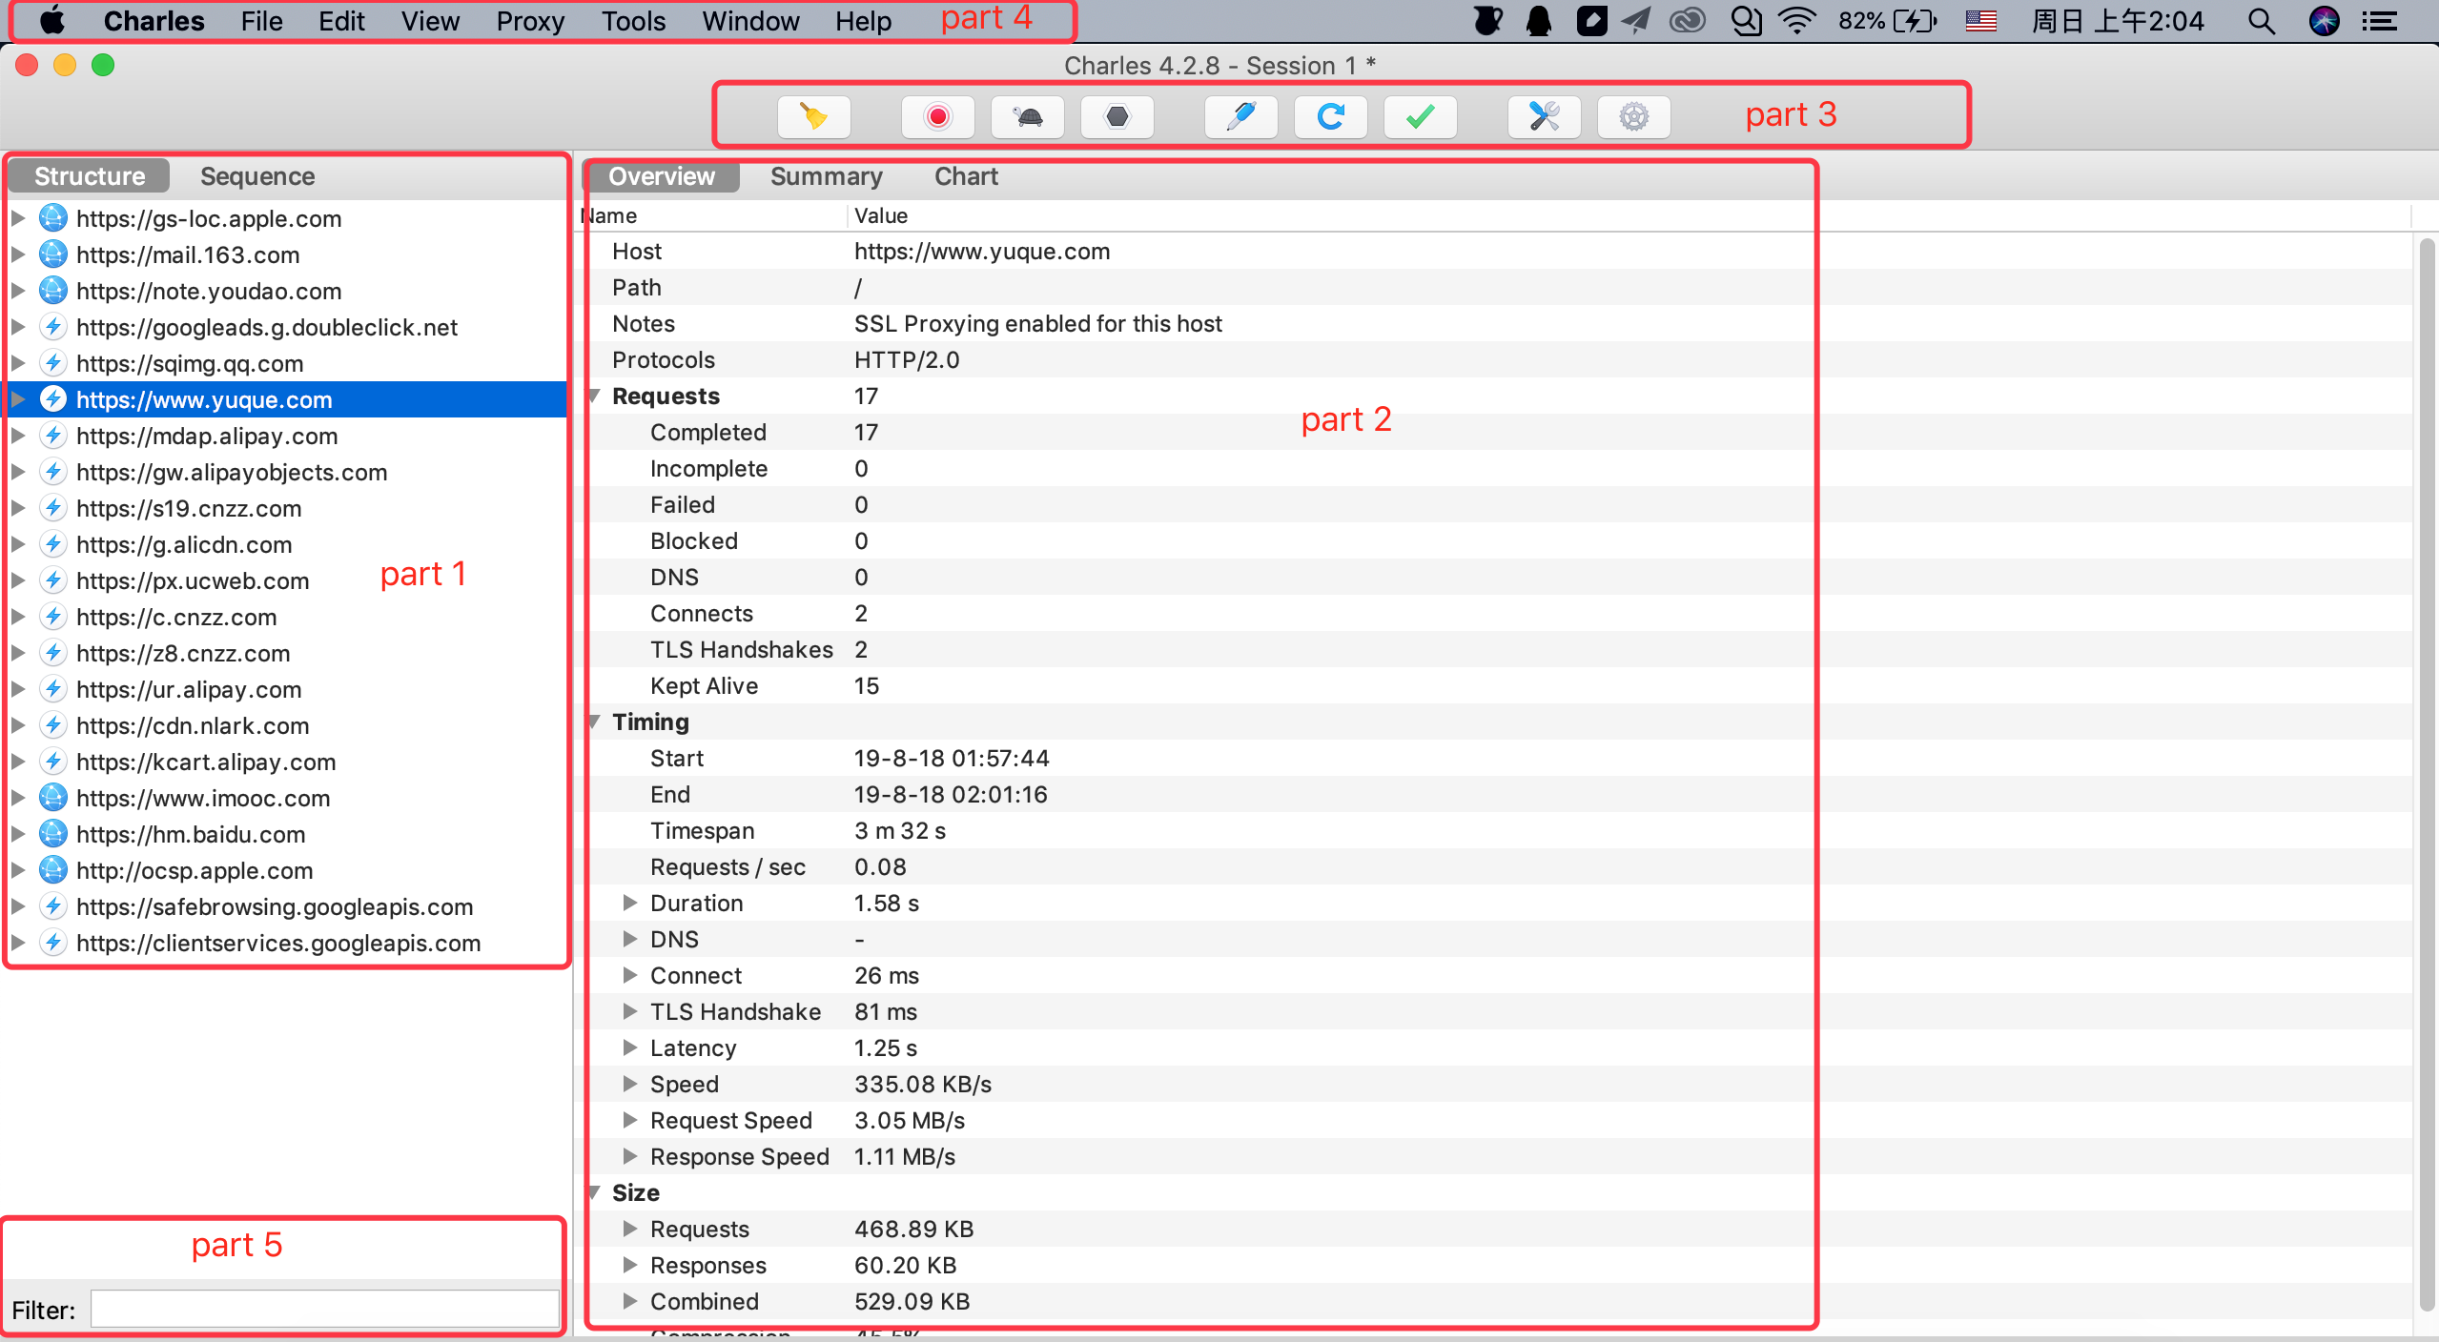Click the broom clear session icon
The width and height of the screenshot is (2439, 1342).
813,117
